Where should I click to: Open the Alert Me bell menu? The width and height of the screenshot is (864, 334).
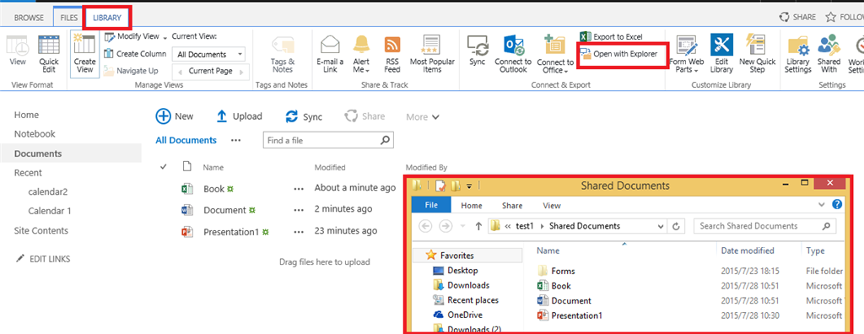click(x=361, y=54)
